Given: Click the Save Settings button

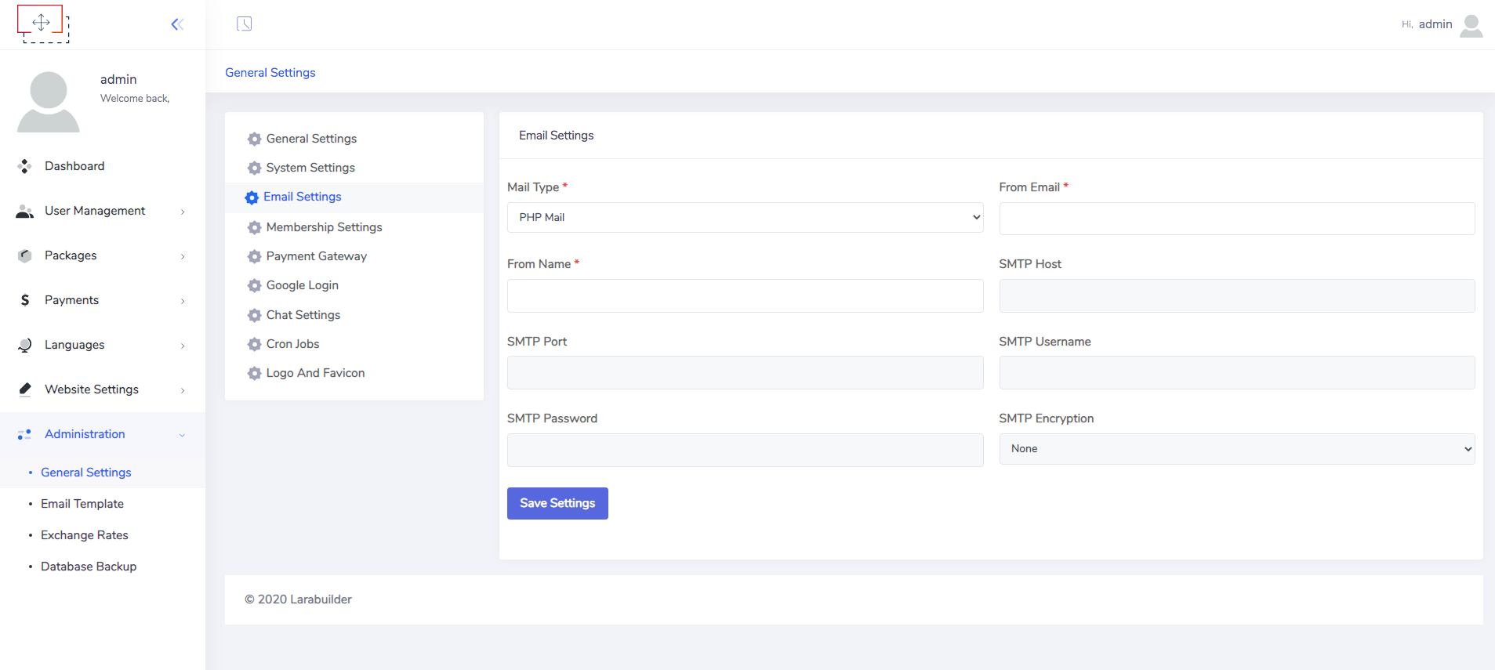Looking at the screenshot, I should point(557,503).
